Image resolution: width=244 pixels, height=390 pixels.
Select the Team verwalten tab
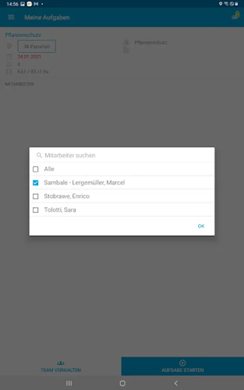pyautogui.click(x=61, y=366)
